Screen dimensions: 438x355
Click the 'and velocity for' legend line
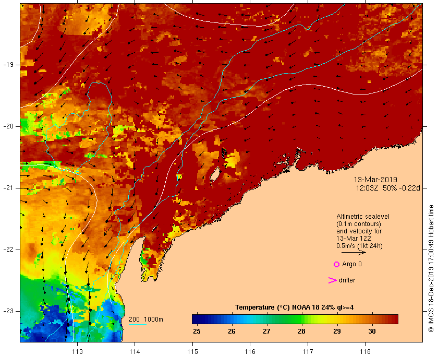click(x=359, y=231)
